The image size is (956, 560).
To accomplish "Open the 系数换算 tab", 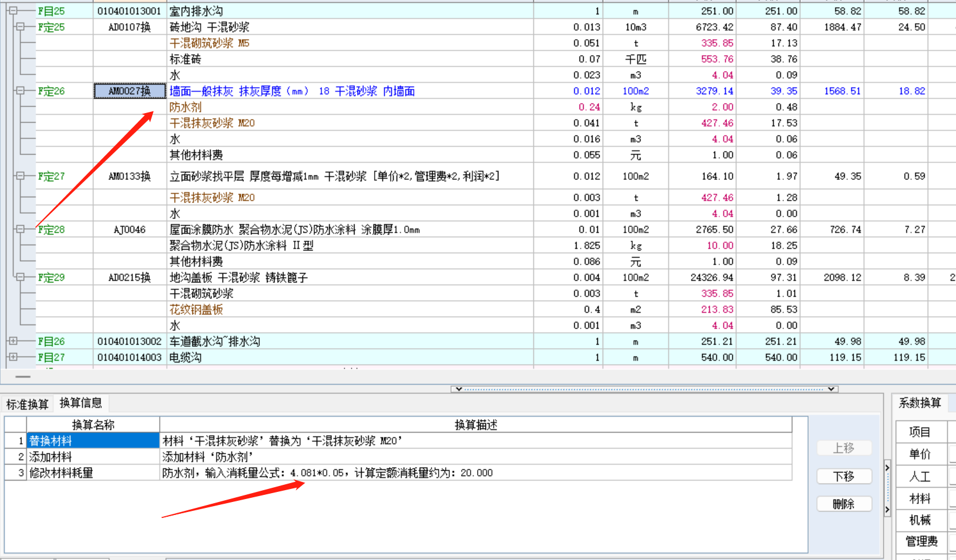I will 920,403.
